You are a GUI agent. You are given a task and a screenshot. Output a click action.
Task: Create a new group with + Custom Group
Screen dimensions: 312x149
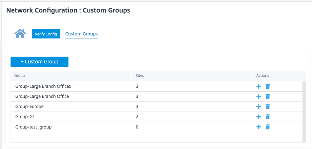(39, 62)
